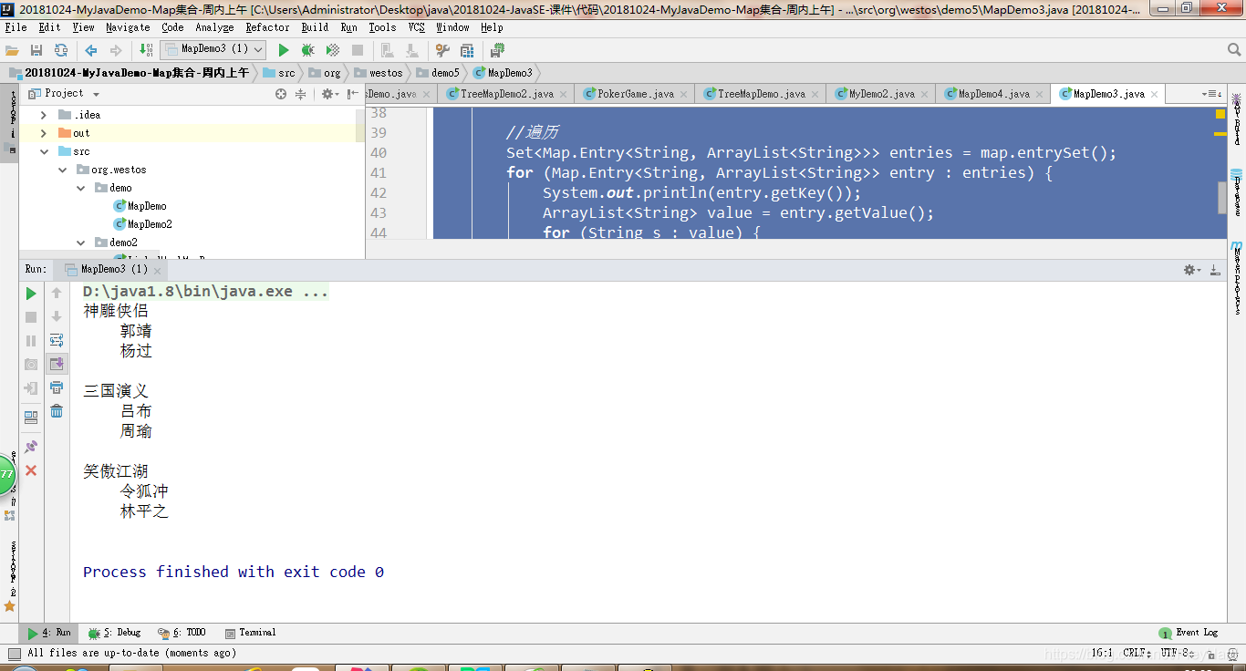Toggle the Ant Build tool window on the right

click(1237, 119)
